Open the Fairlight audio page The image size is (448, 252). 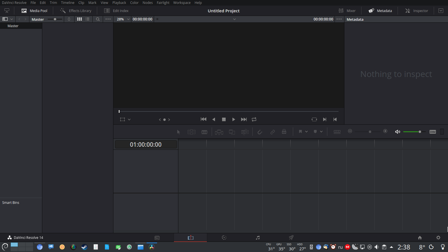pyautogui.click(x=257, y=237)
